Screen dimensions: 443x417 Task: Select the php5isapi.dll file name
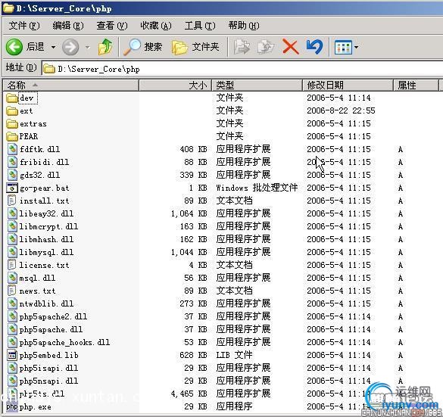(48, 368)
